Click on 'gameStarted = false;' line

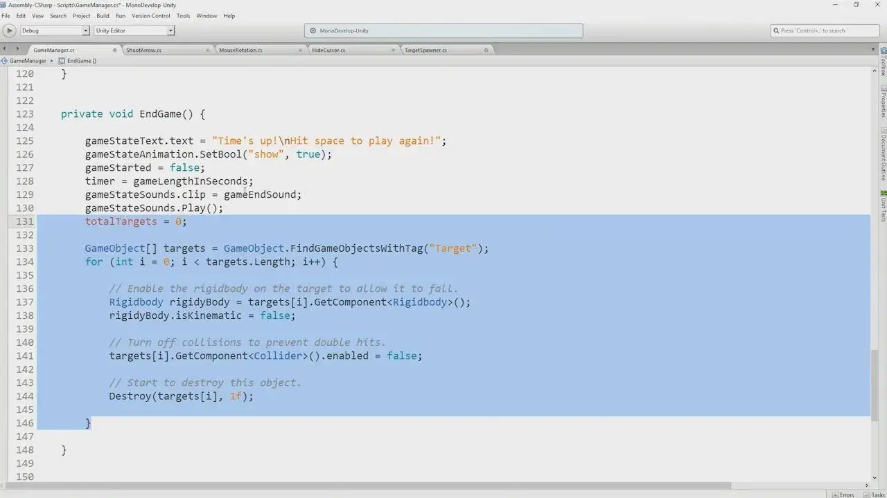(x=146, y=168)
